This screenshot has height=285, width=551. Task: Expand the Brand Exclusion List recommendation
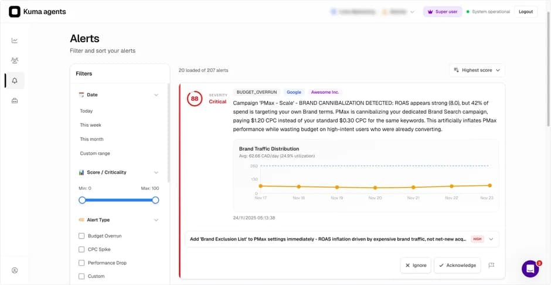(491, 239)
